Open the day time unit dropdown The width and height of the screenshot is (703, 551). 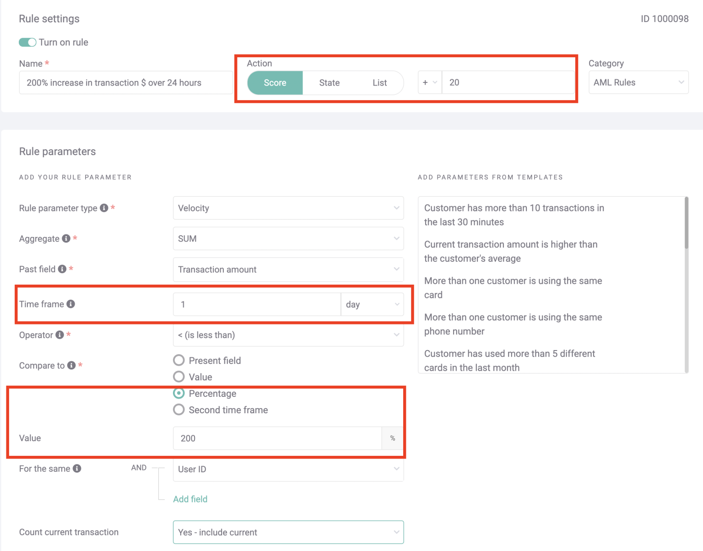point(372,304)
